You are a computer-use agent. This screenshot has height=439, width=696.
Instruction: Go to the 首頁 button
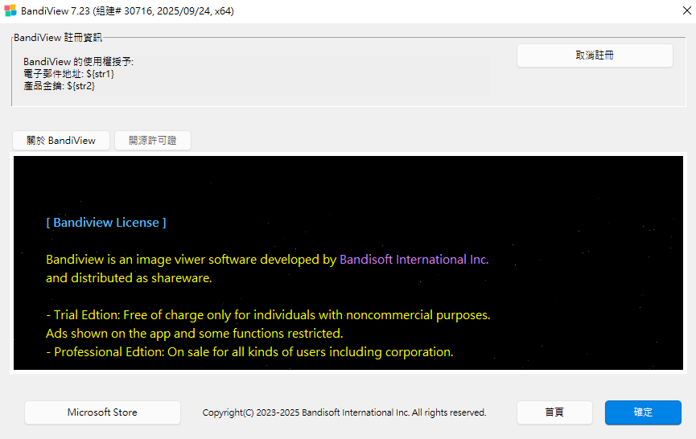point(554,412)
